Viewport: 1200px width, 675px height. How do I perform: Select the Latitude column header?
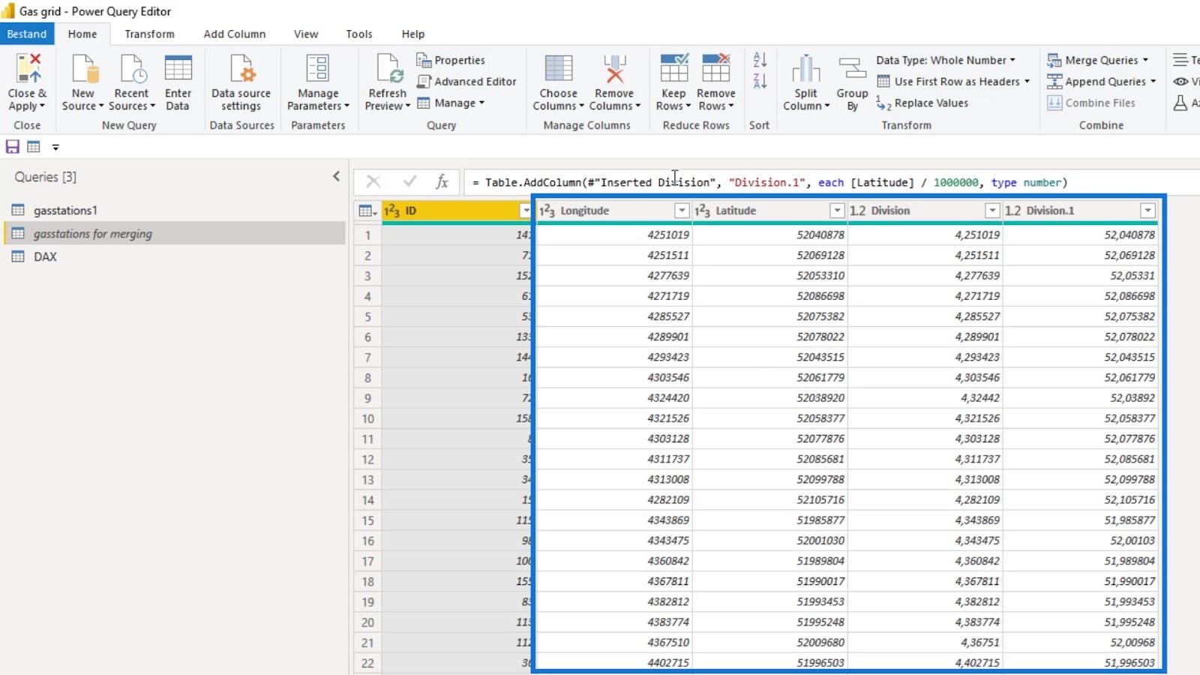[736, 211]
